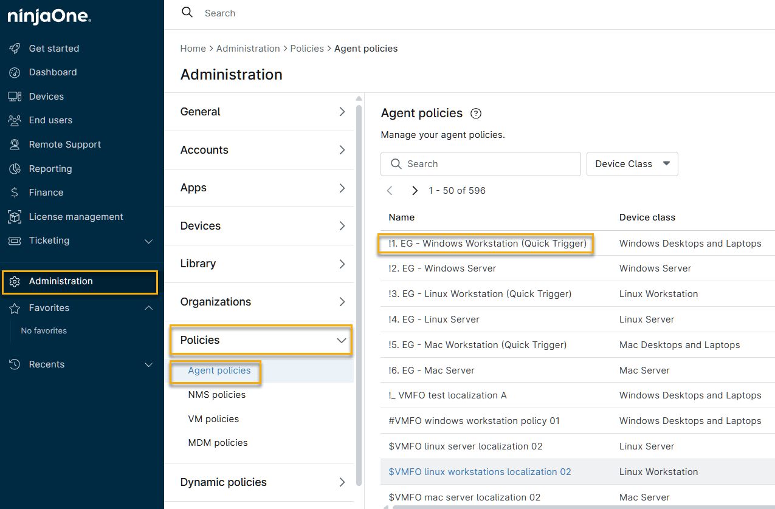
Task: Click Home breadcrumb link
Action: point(193,49)
